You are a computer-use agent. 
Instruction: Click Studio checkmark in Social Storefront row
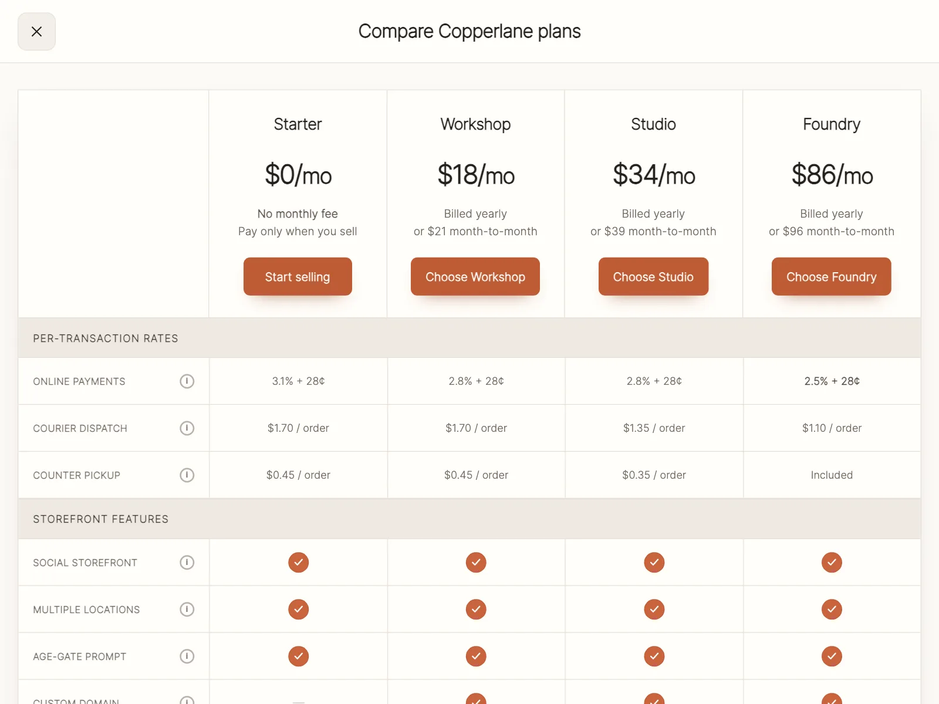(x=654, y=563)
